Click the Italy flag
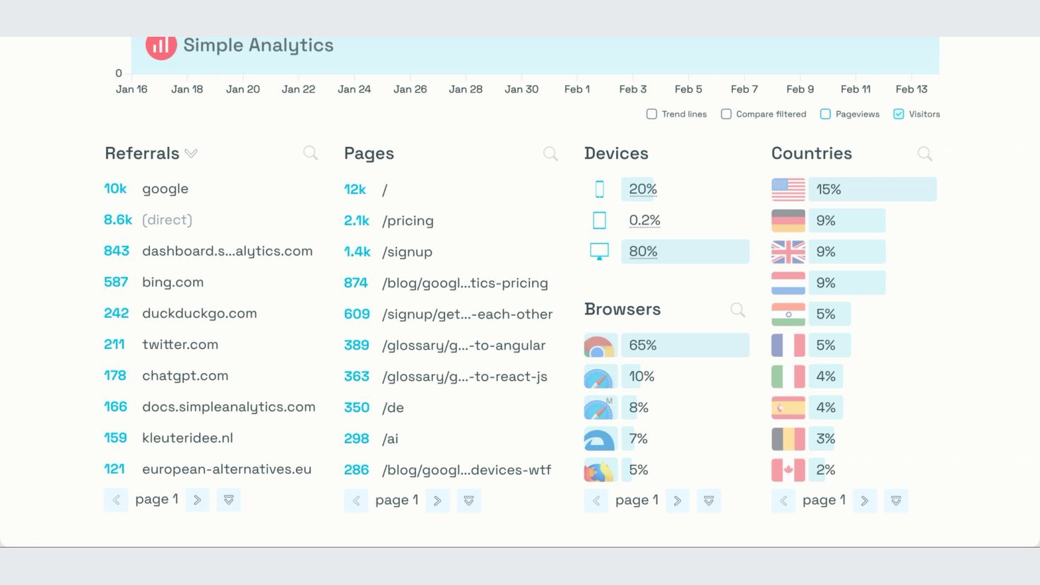Screen dimensions: 1040x585 click(x=788, y=377)
